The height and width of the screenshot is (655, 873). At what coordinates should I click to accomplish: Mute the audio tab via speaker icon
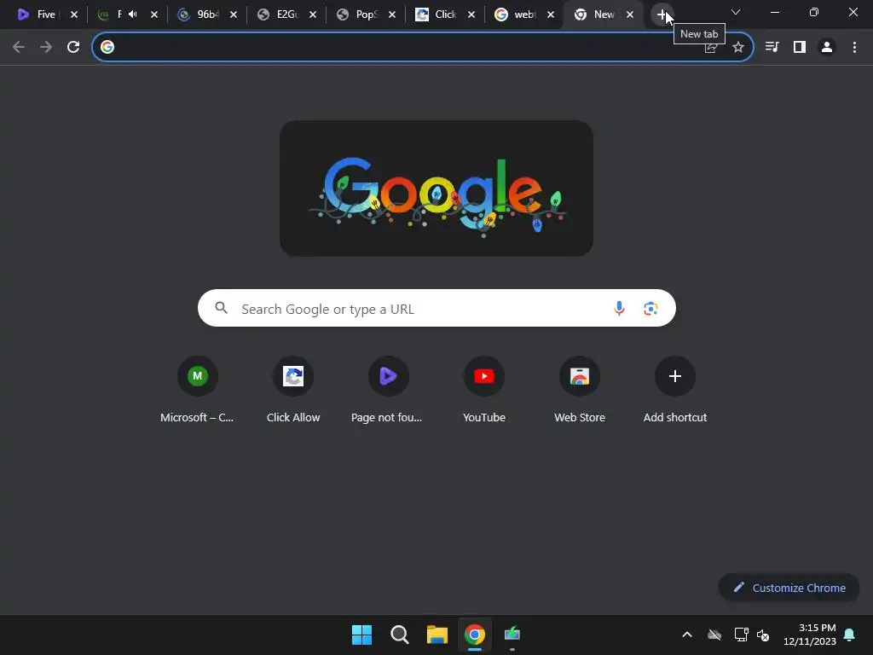click(x=133, y=14)
